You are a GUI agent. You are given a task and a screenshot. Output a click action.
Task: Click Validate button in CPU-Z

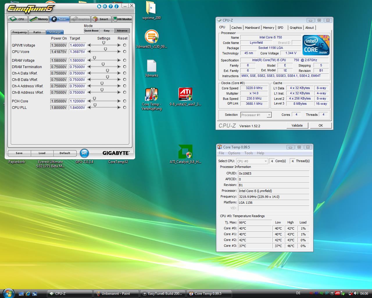pyautogui.click(x=297, y=125)
